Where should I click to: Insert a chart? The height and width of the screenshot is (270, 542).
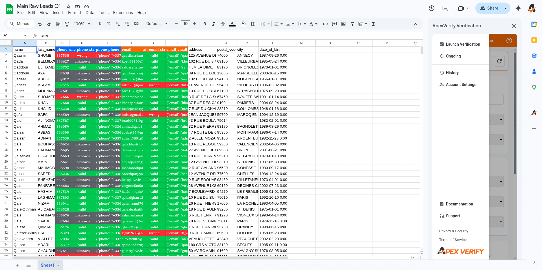tap(343, 24)
